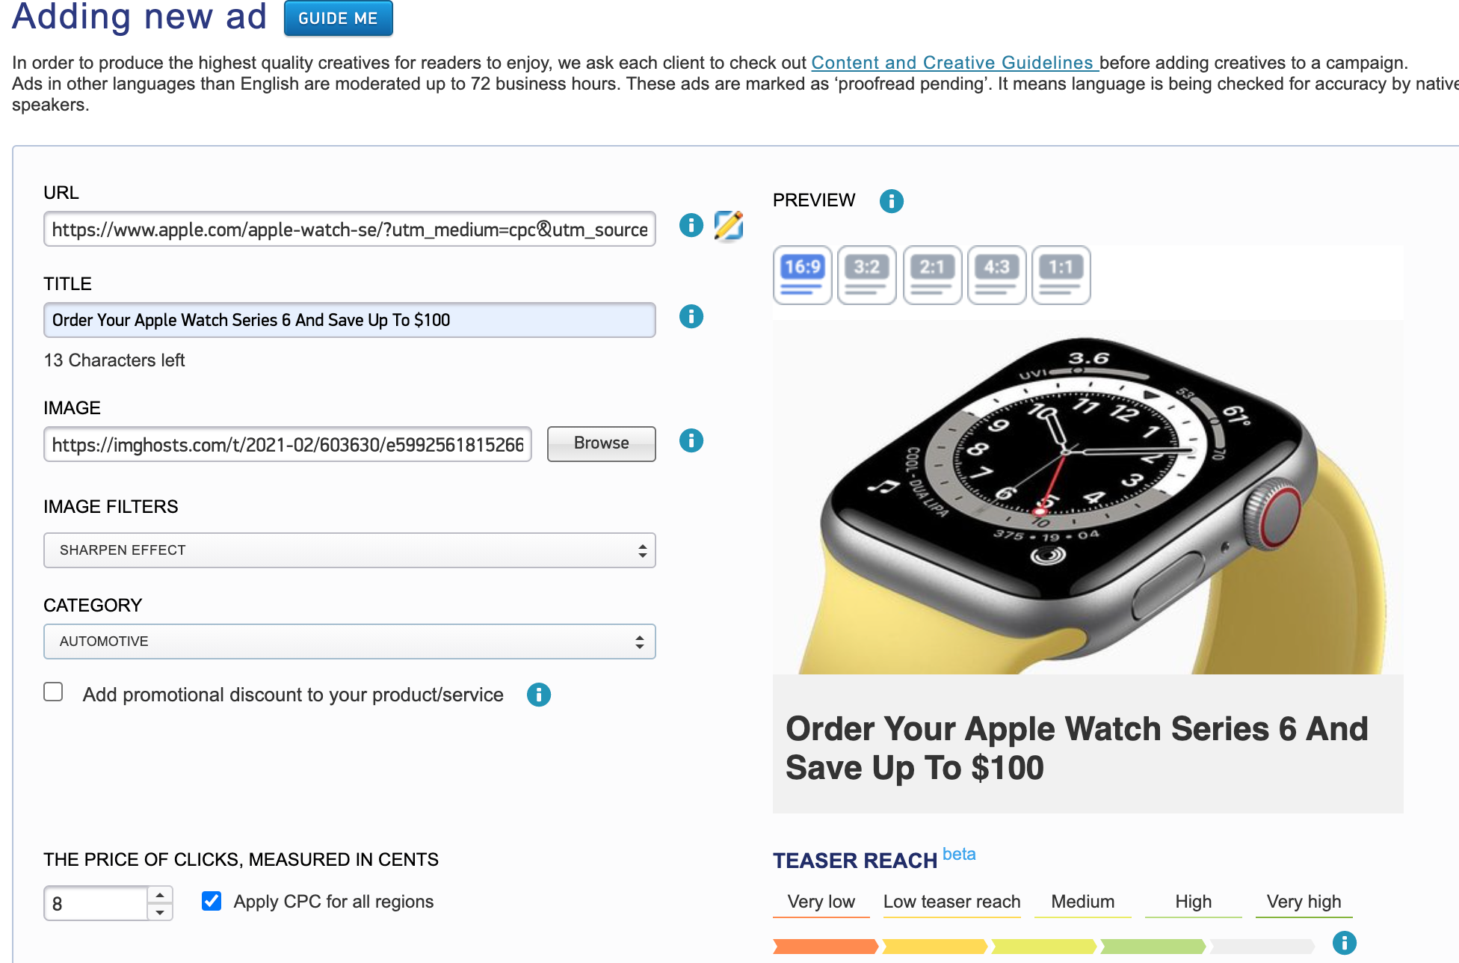The width and height of the screenshot is (1459, 963).
Task: Click the info icon beside URL field
Action: [x=691, y=225]
